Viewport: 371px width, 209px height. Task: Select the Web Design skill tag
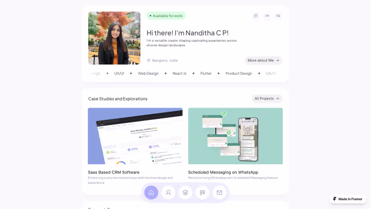148,74
